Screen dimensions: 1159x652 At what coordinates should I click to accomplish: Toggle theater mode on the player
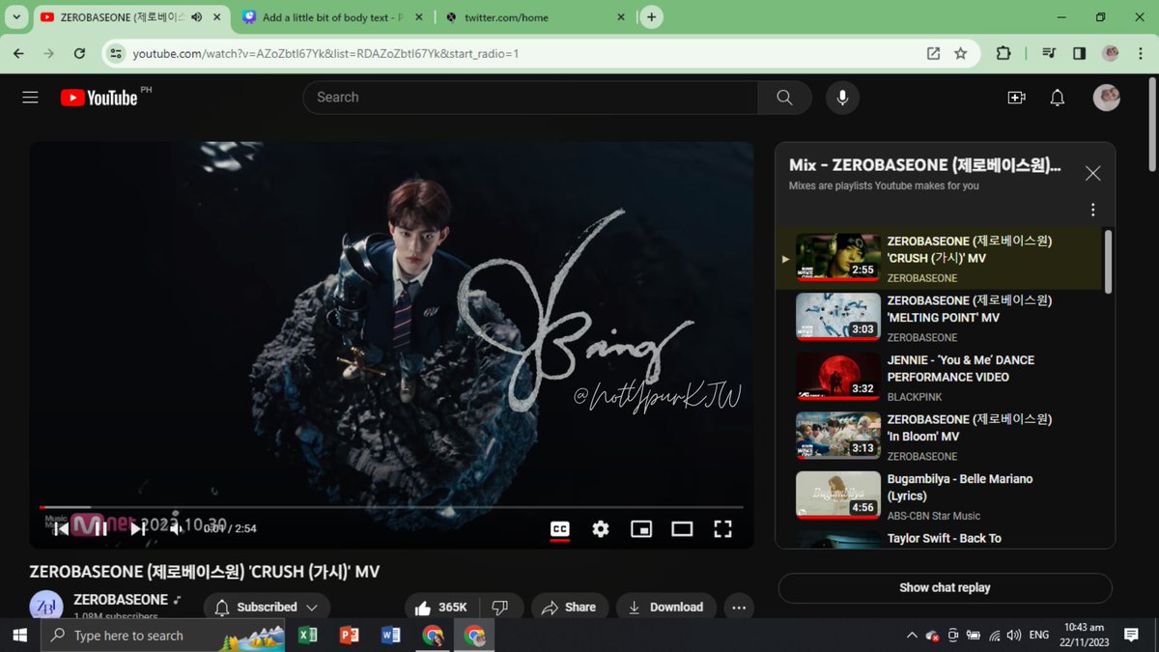pos(682,528)
